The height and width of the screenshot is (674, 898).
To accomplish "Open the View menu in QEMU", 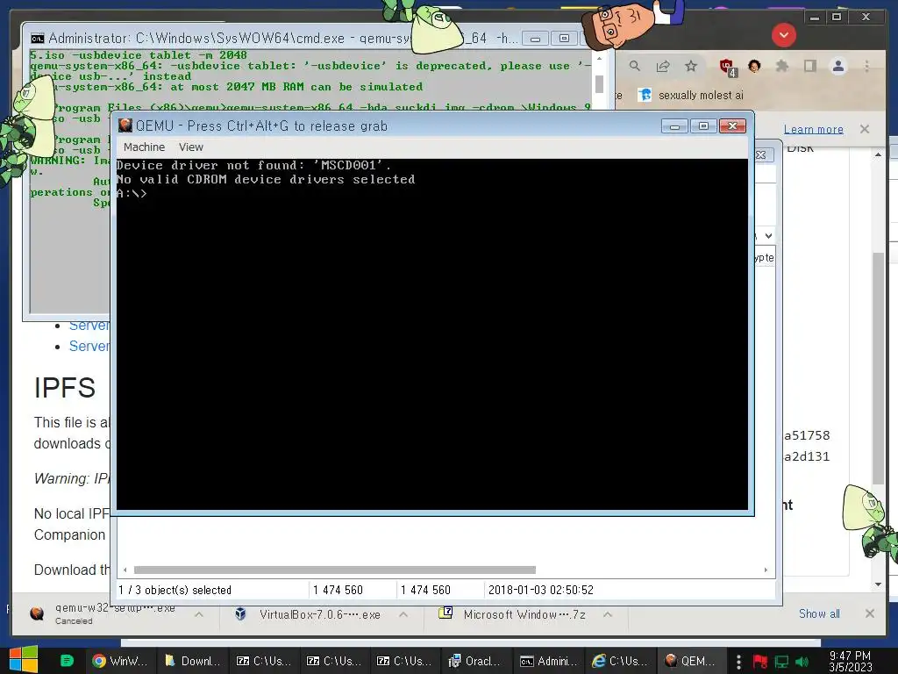I will click(190, 147).
